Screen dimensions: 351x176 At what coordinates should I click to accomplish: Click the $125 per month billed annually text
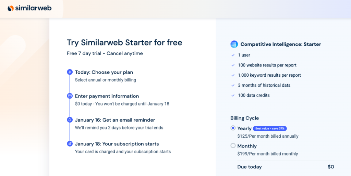(x=268, y=136)
